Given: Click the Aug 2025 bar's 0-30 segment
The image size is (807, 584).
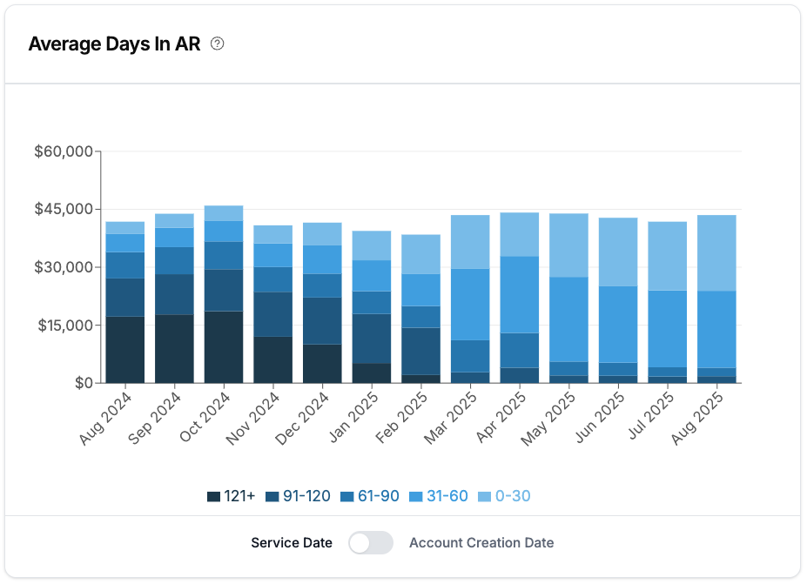Looking at the screenshot, I should (716, 252).
